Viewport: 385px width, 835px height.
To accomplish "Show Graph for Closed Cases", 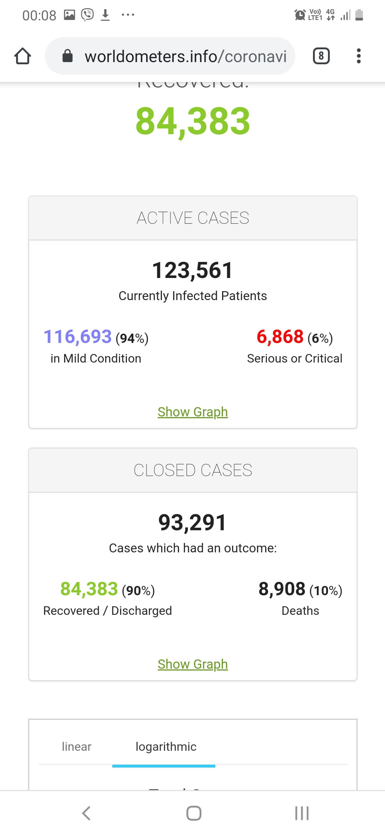I will pos(192,664).
